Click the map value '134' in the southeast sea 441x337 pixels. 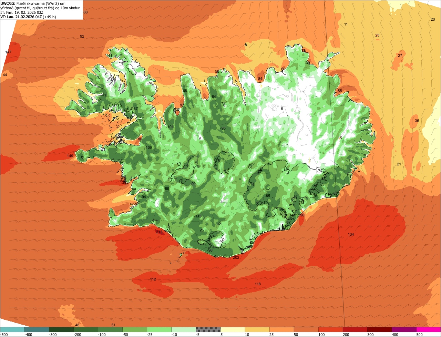(x=351, y=234)
